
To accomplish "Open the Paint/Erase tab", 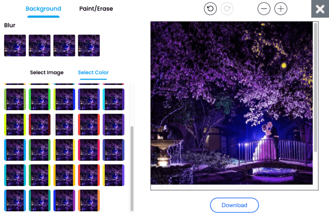I will coord(96,9).
